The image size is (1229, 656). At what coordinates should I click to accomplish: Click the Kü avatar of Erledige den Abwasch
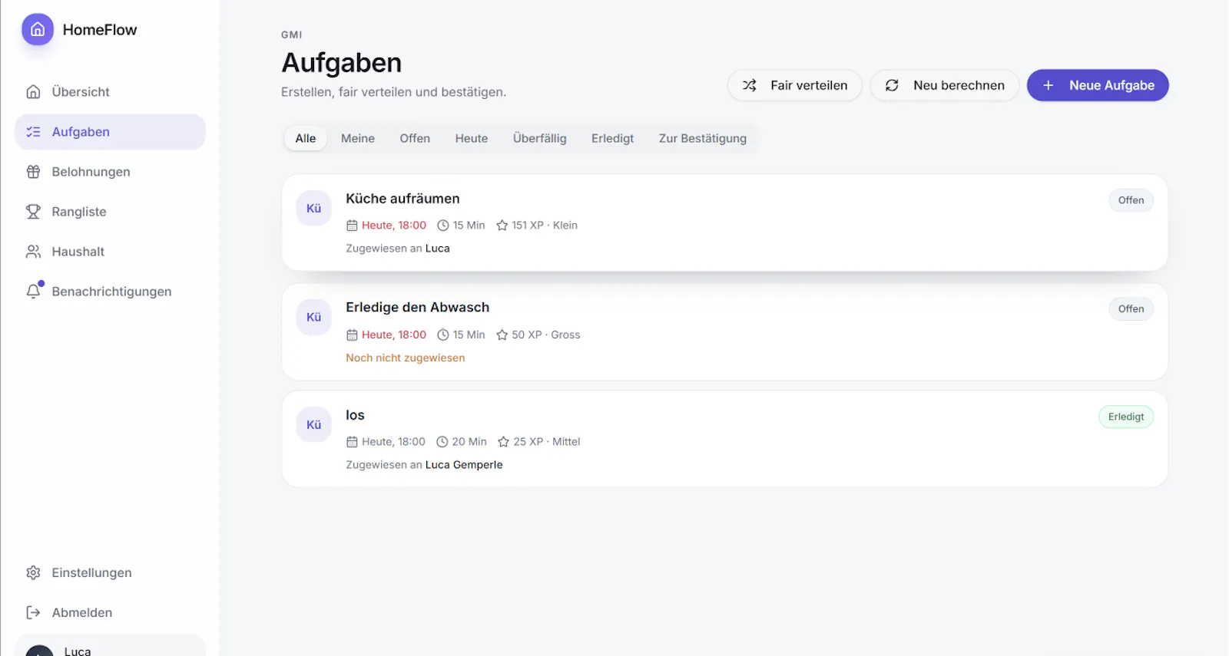(x=314, y=317)
